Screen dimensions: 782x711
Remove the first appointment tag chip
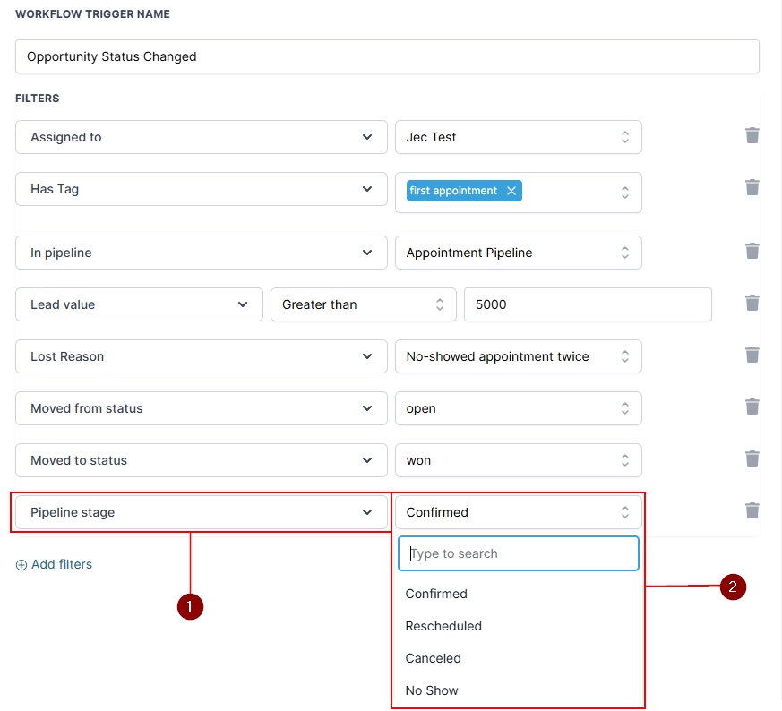click(x=511, y=191)
